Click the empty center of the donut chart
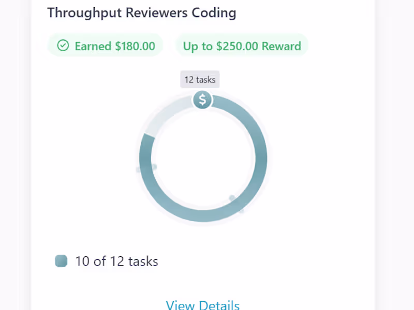The width and height of the screenshot is (414, 310). click(202, 158)
